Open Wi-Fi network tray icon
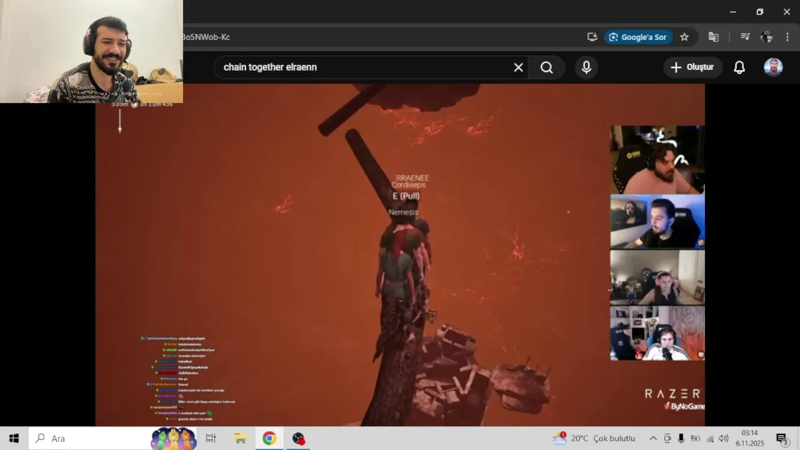 [709, 438]
